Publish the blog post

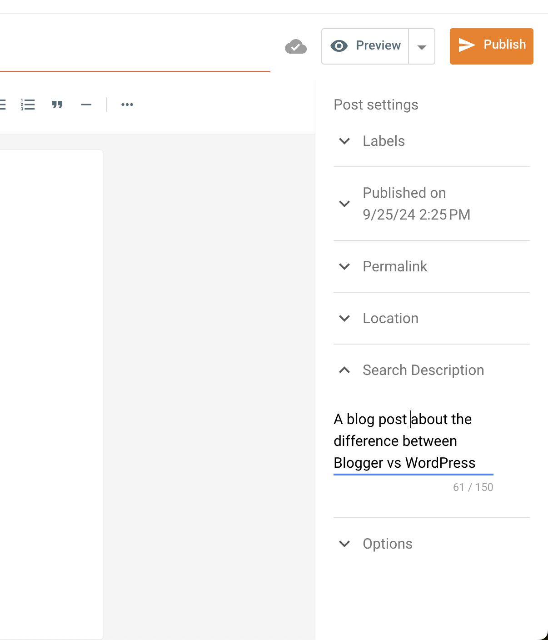click(x=491, y=46)
